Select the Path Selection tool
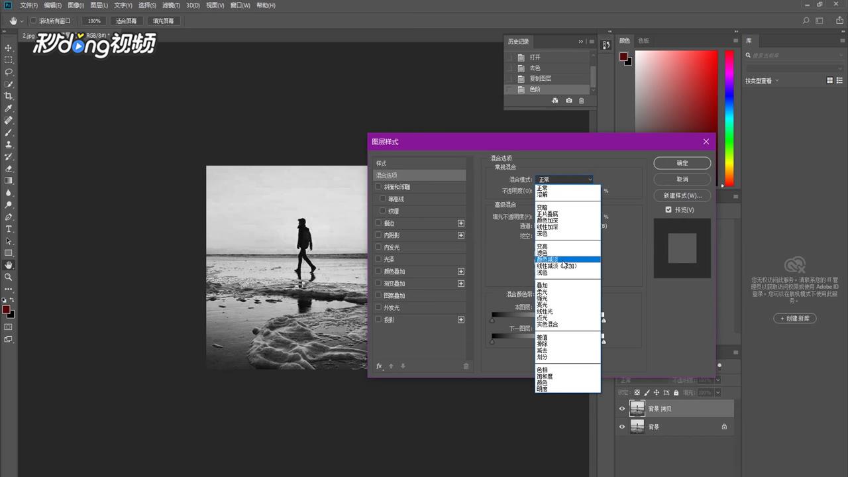 (9, 240)
